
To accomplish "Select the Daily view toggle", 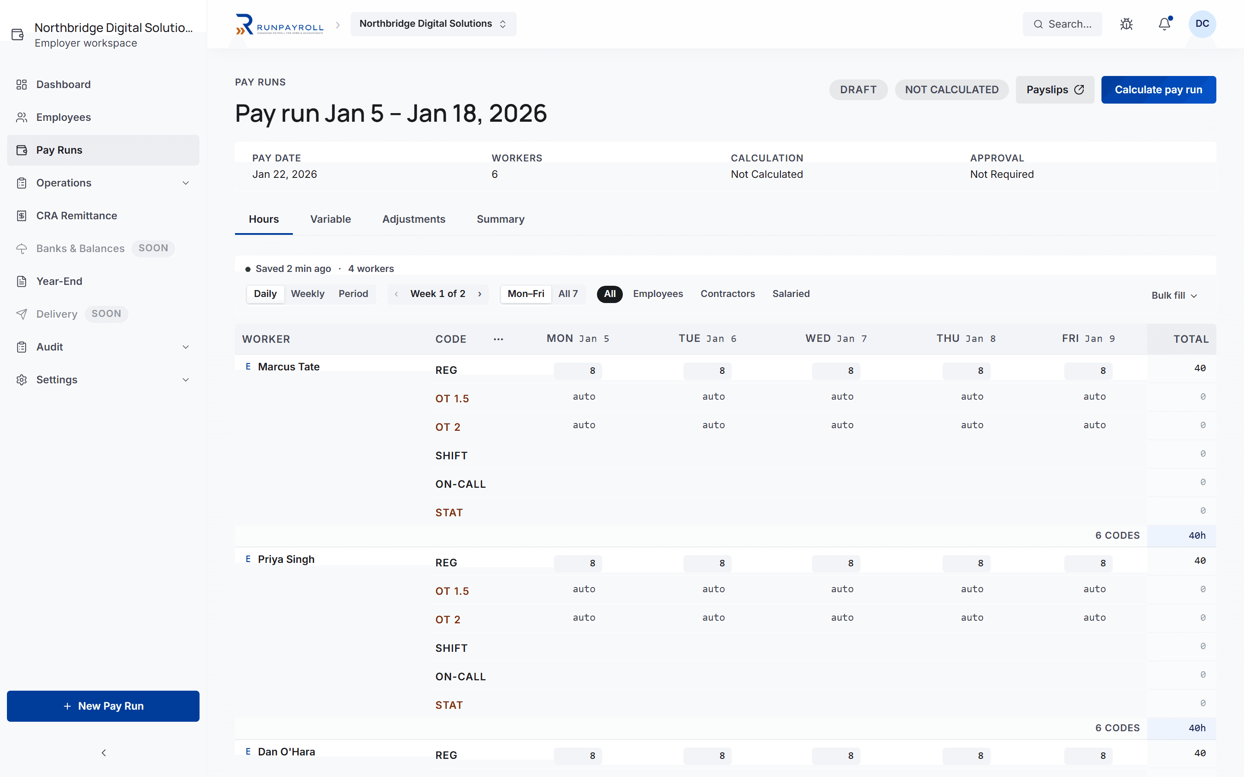I will [265, 294].
